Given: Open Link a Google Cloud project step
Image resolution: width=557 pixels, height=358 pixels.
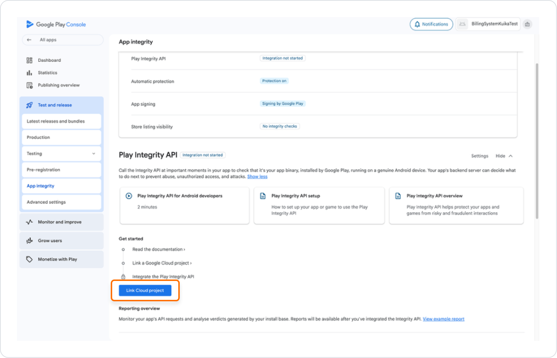Looking at the screenshot, I should pos(162,263).
